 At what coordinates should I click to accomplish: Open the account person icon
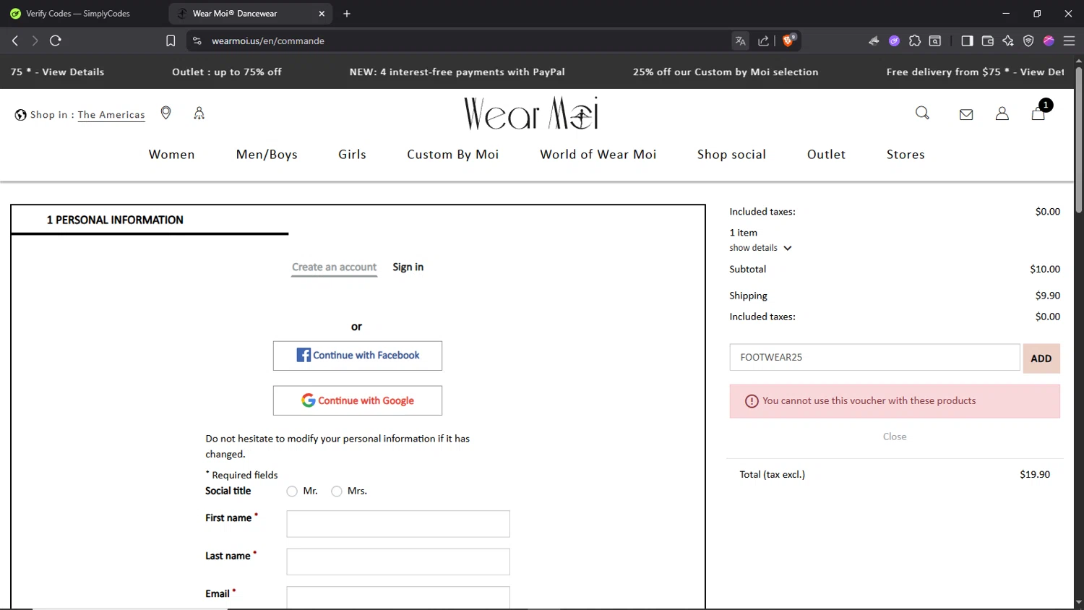[x=1002, y=113]
